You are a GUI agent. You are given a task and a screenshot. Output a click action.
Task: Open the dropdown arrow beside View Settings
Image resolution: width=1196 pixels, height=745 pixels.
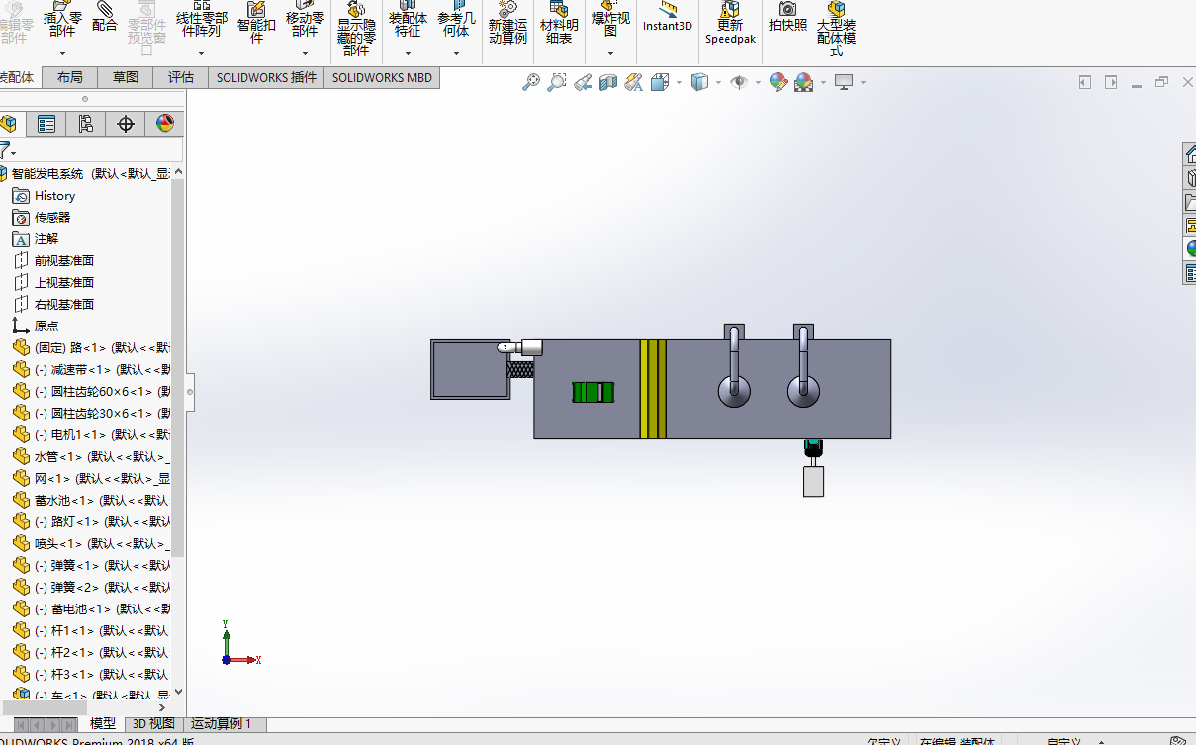tap(863, 82)
